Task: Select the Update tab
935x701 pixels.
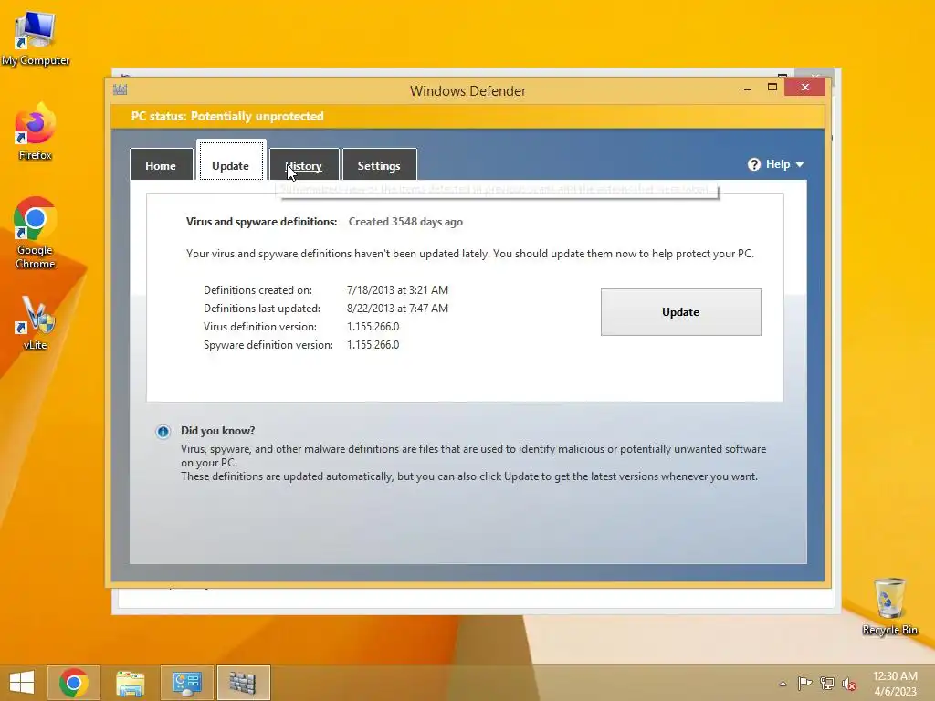Action: tap(231, 161)
